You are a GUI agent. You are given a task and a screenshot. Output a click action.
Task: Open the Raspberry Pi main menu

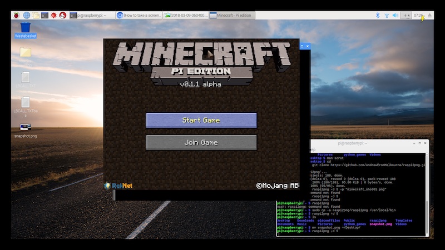(17, 16)
